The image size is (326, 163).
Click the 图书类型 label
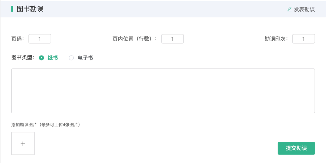pos(23,58)
